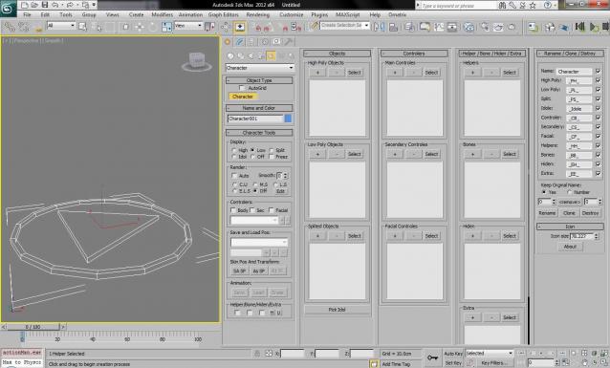
Task: Click the Select Object tool icon
Action: pyautogui.click(x=82, y=27)
